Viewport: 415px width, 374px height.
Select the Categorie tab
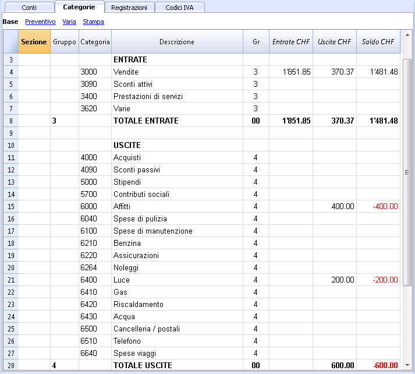79,7
